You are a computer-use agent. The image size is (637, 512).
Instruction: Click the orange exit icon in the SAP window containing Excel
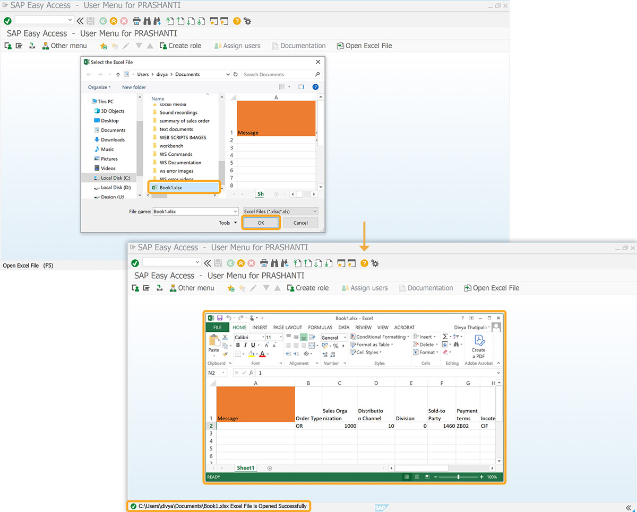tap(241, 263)
